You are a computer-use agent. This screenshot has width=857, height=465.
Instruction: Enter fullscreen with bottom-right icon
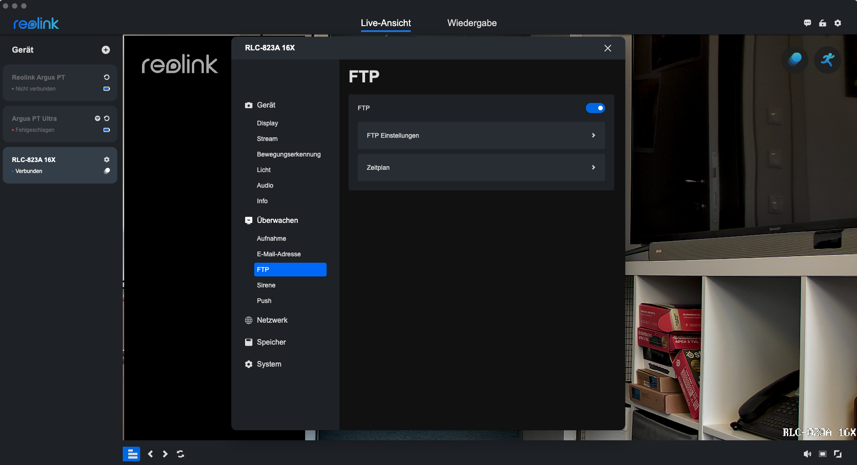[x=838, y=454]
